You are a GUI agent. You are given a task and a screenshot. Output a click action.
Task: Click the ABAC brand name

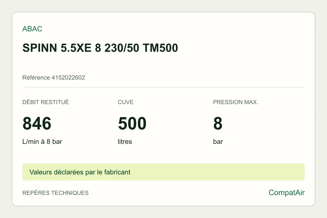(x=32, y=29)
